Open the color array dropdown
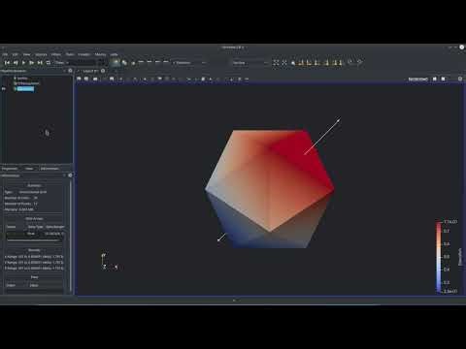This screenshot has width=466, height=349. 190,63
